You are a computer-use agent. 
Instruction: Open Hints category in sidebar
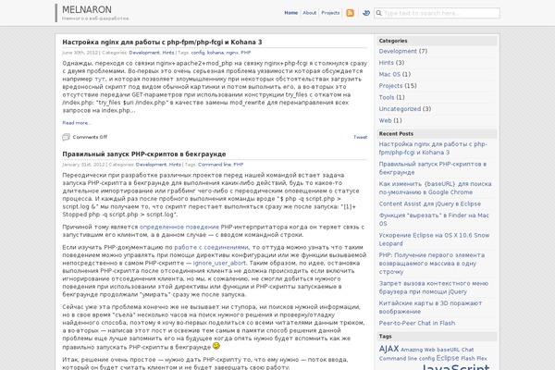(x=386, y=63)
